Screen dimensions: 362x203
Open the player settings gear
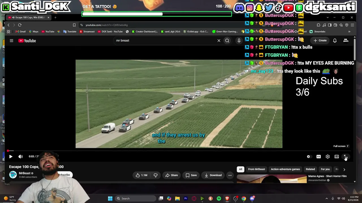point(327,156)
